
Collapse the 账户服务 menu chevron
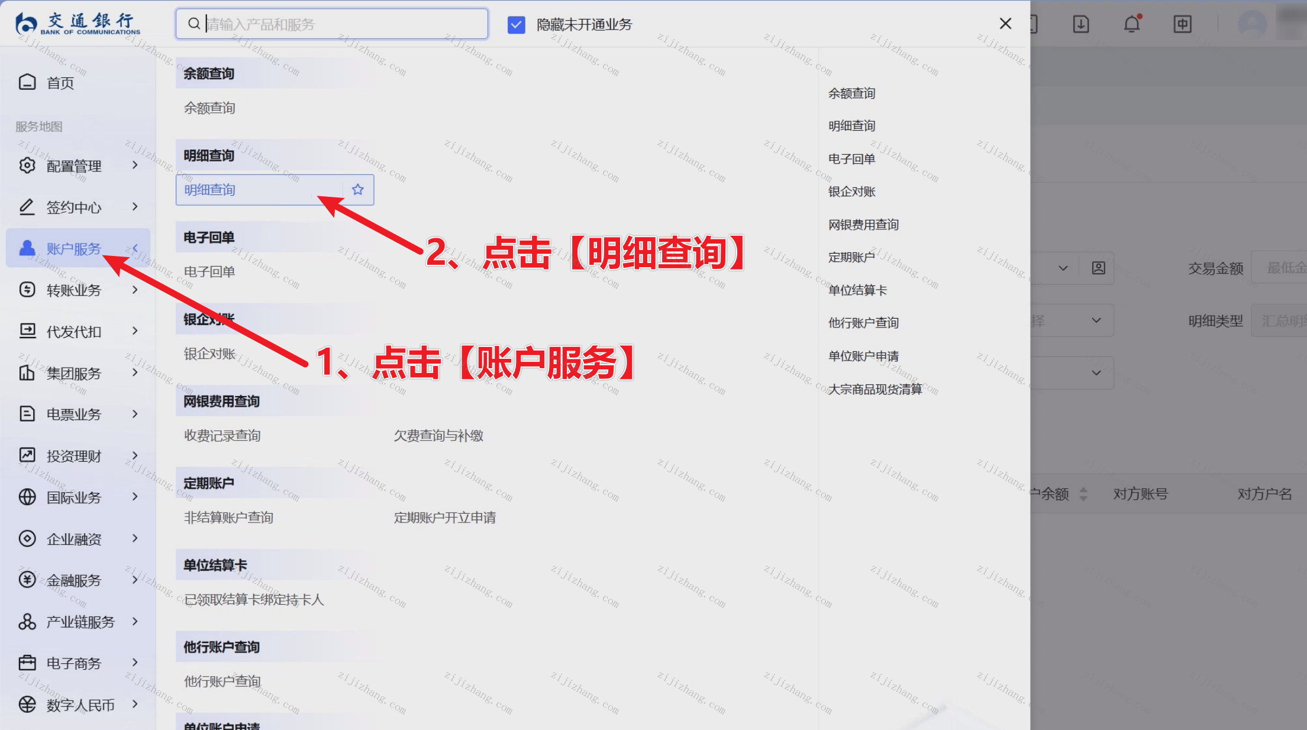click(x=135, y=248)
